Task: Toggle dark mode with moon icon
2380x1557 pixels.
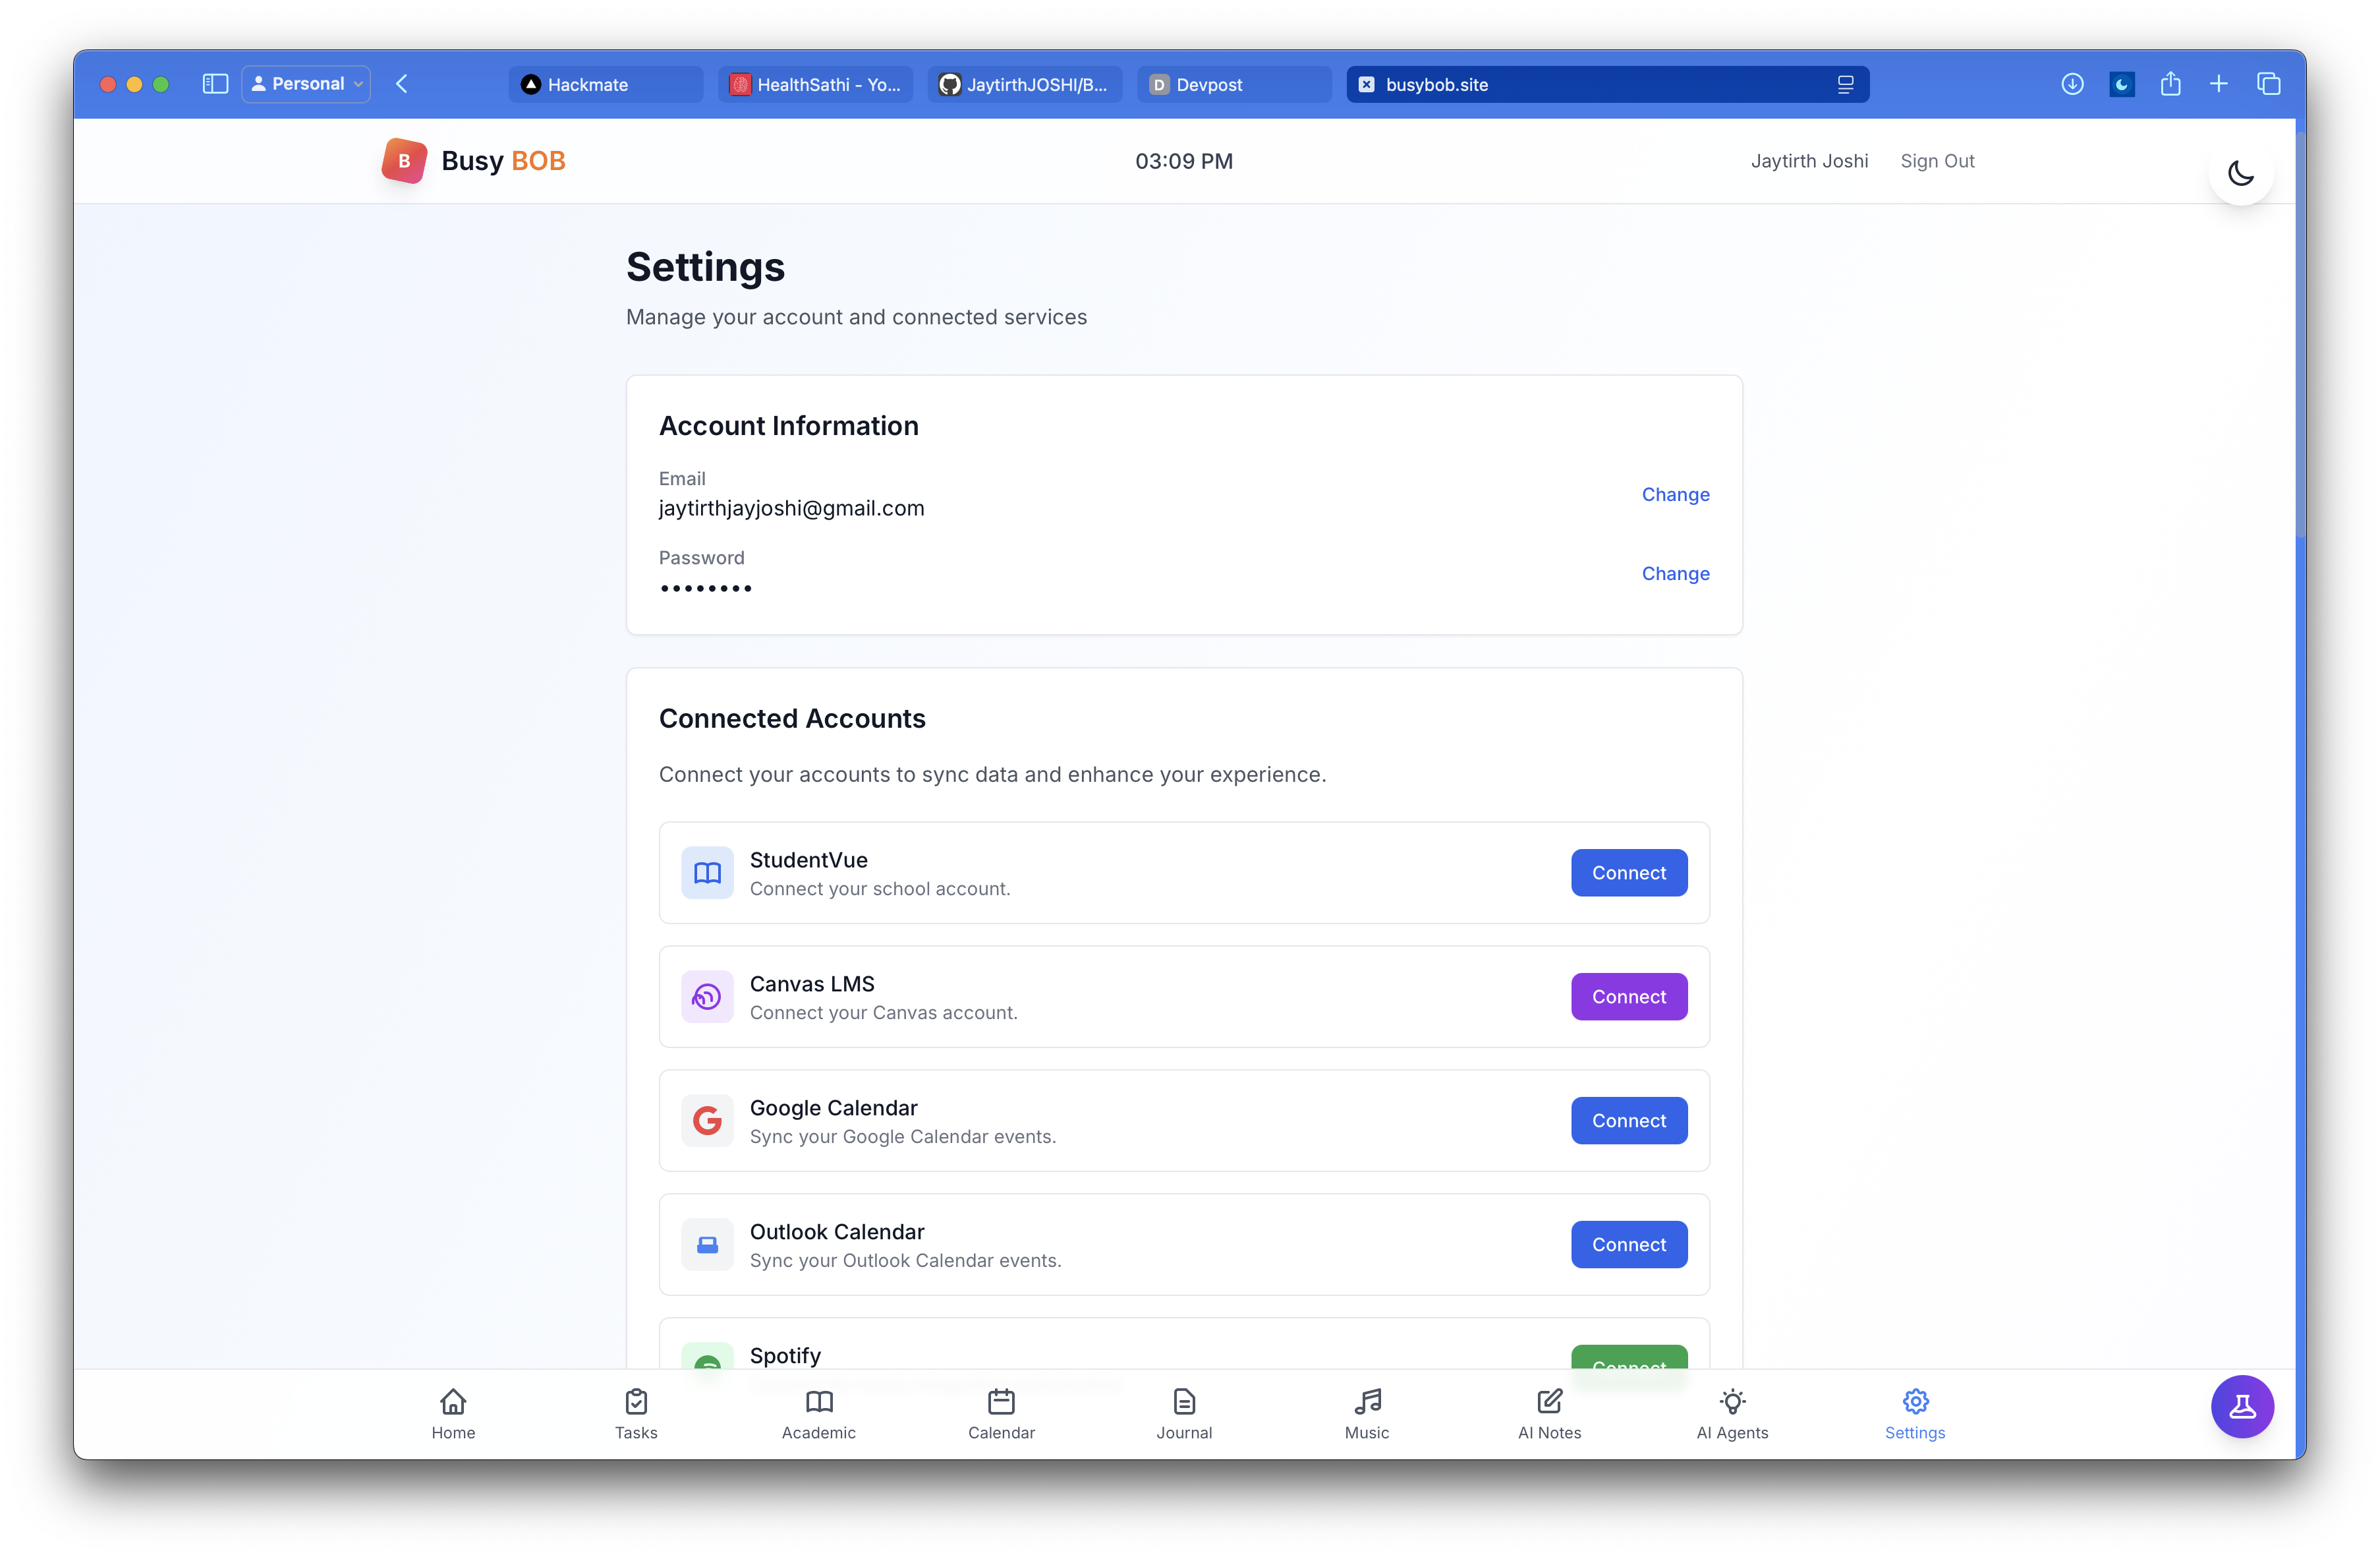Action: [x=2240, y=173]
